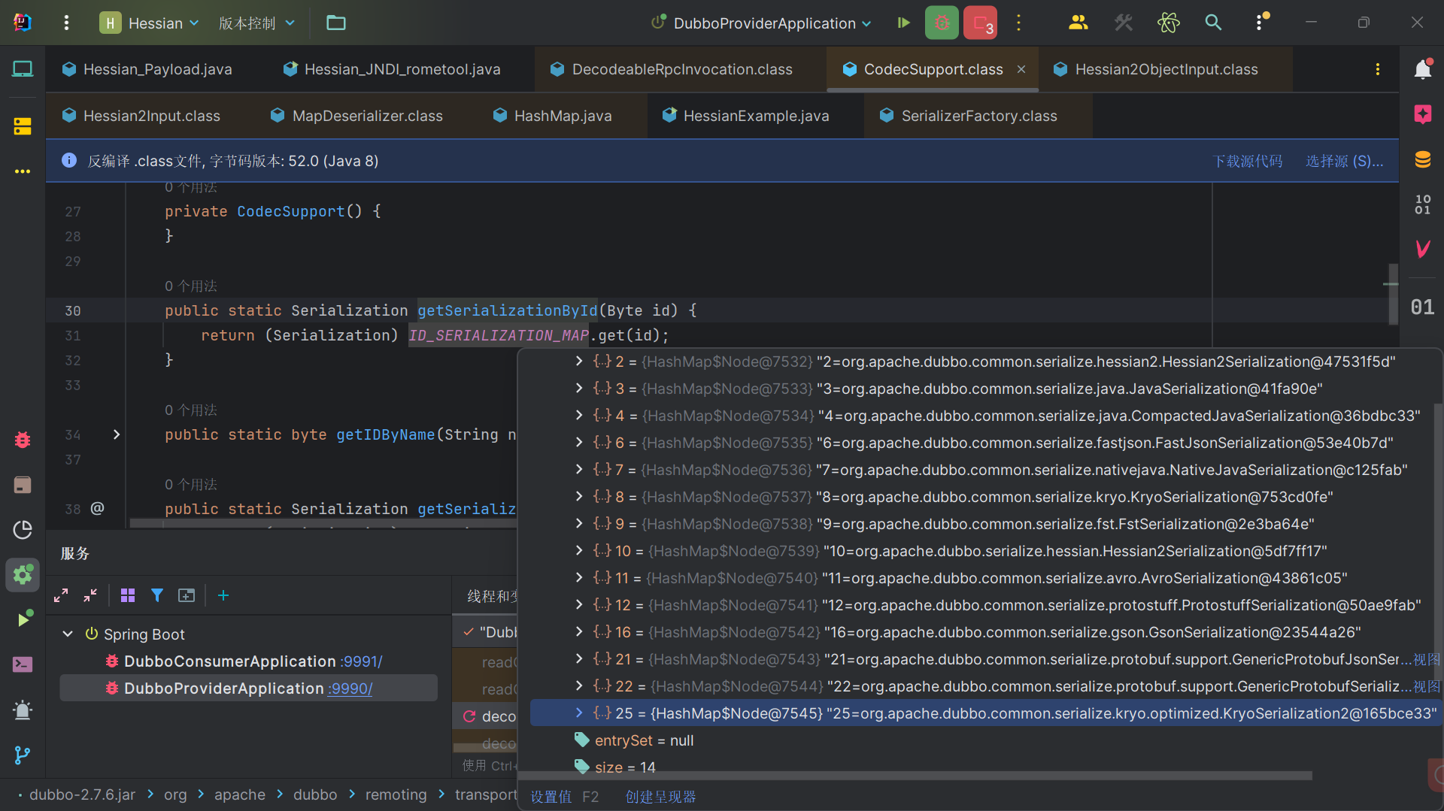Click 选择源 (S)... link
This screenshot has height=811, width=1444.
pos(1345,161)
